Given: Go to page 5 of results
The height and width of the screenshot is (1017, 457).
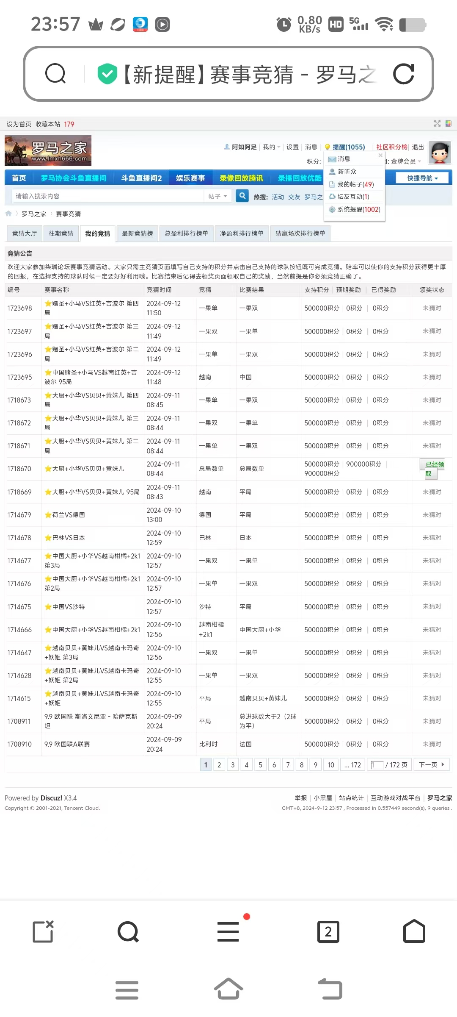Looking at the screenshot, I should pyautogui.click(x=260, y=765).
